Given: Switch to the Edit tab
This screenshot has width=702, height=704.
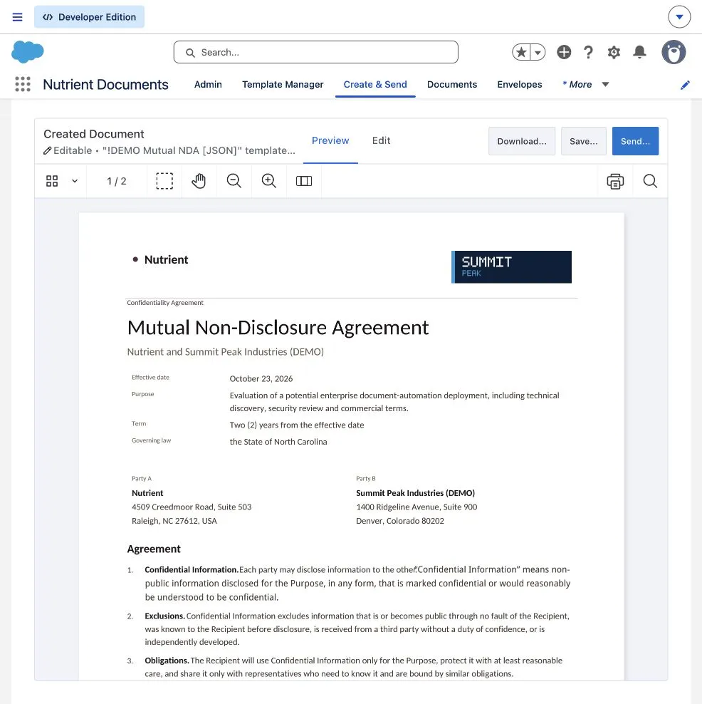Looking at the screenshot, I should [x=381, y=140].
